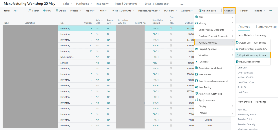278x130 pixels.
Task: Open the History menu entry
Action: click(214, 23)
